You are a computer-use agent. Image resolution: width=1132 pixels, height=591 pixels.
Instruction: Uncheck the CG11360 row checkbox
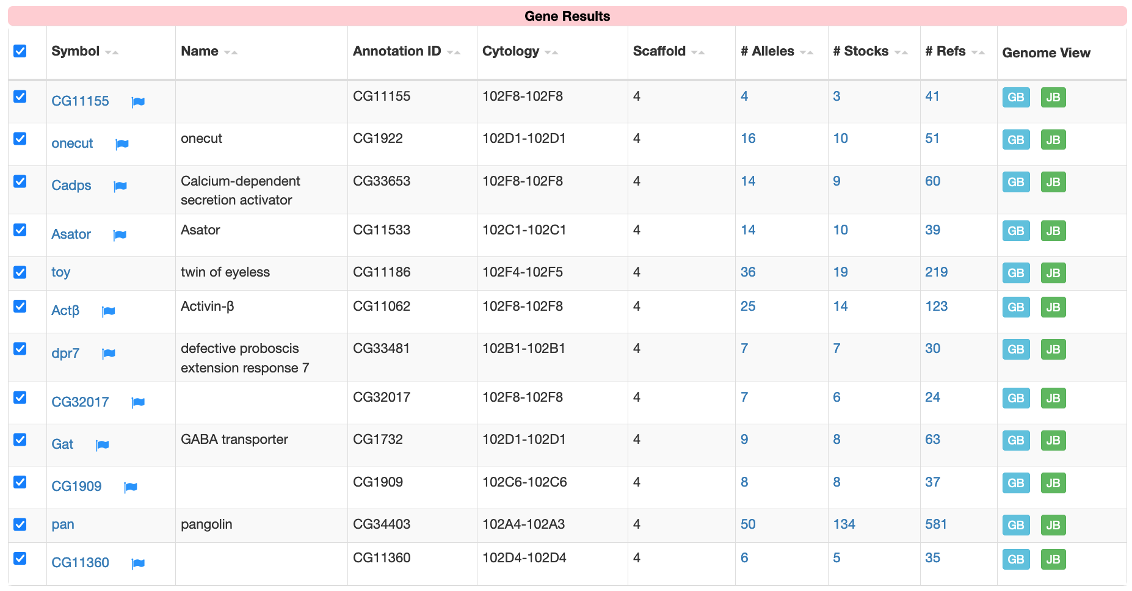20,558
